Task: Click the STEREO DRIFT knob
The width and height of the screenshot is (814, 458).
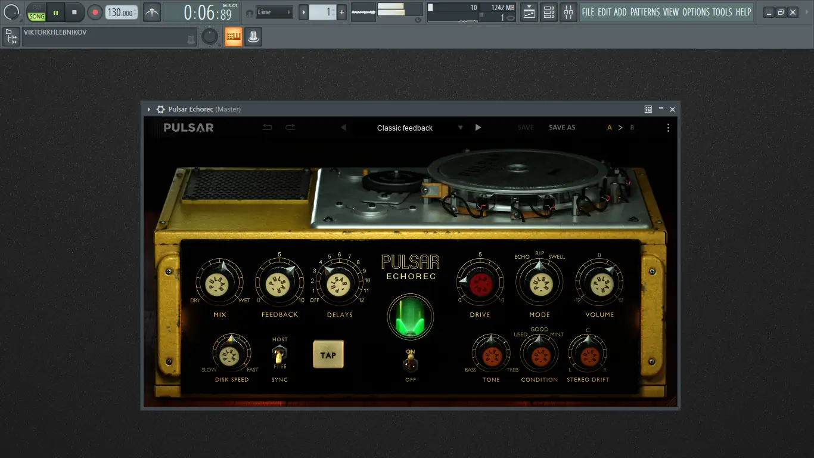Action: [588, 354]
